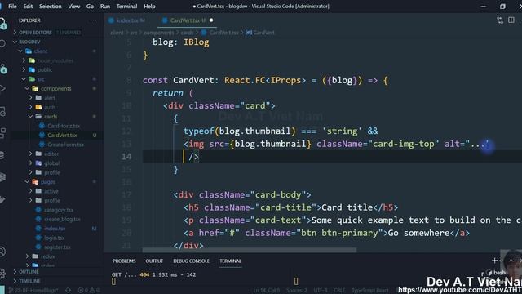Open the Run menu

click(105, 6)
